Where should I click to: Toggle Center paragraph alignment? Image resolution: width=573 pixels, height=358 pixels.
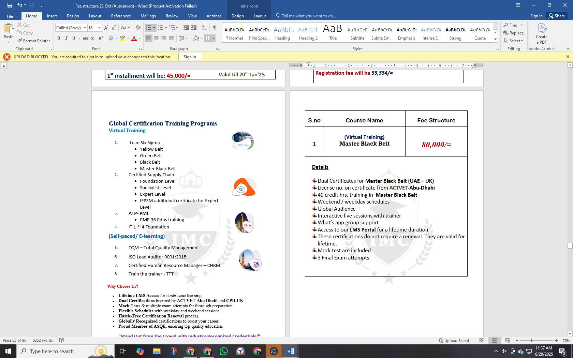point(156,38)
